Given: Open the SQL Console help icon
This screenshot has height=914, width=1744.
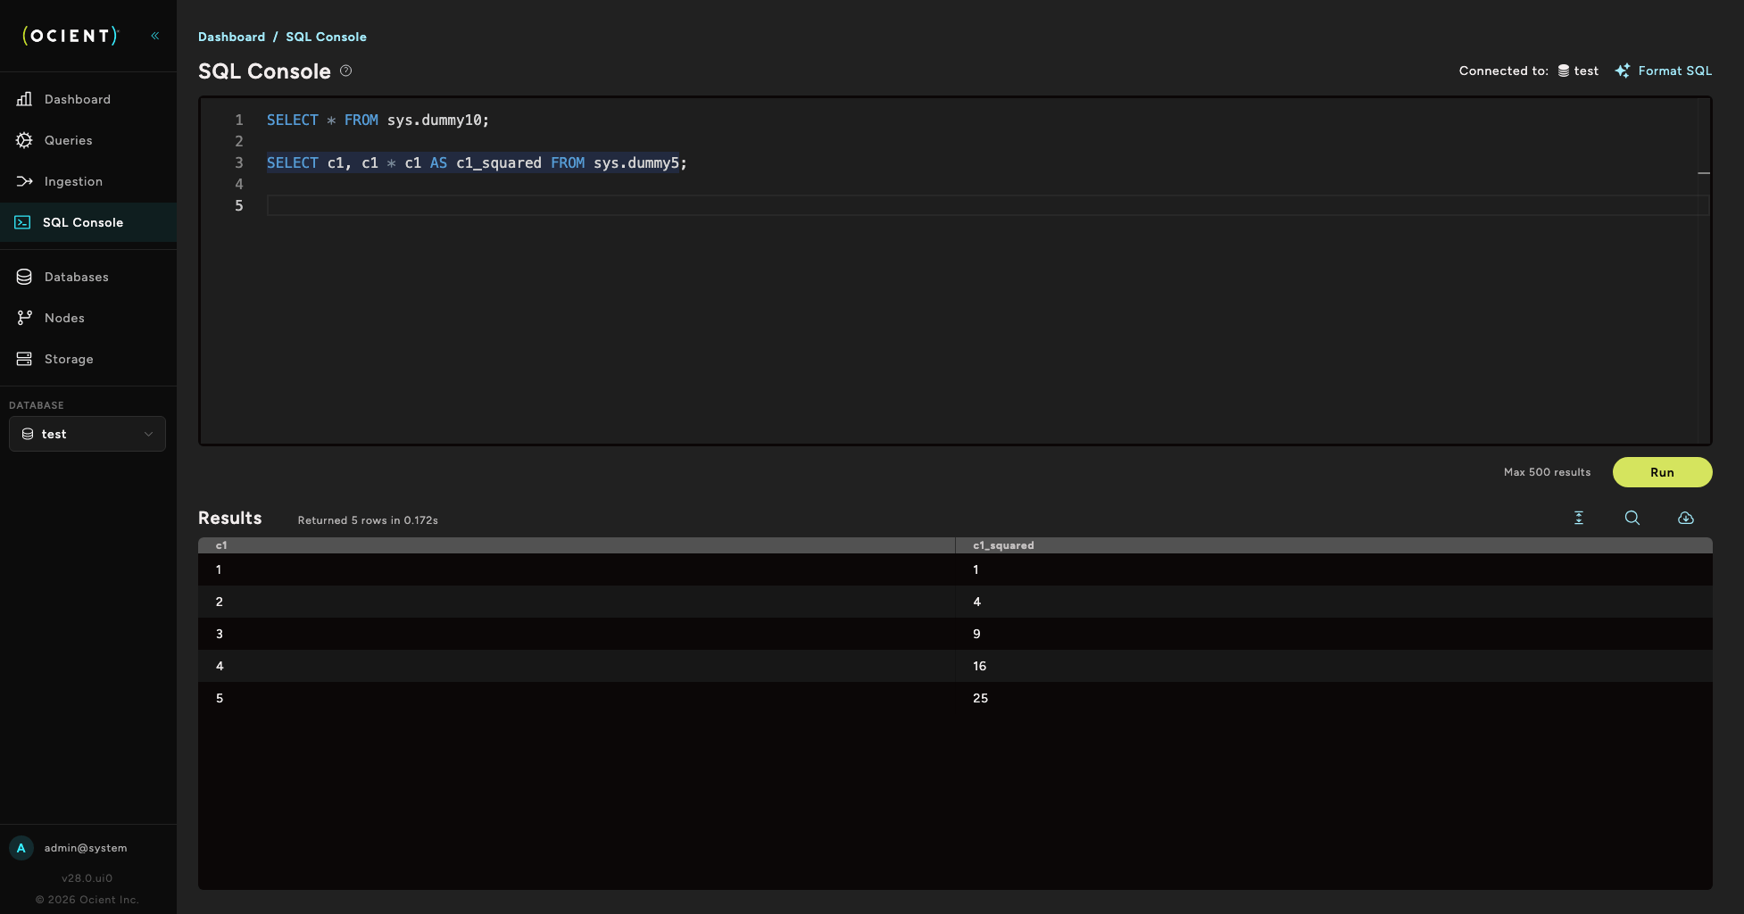Looking at the screenshot, I should (x=346, y=71).
